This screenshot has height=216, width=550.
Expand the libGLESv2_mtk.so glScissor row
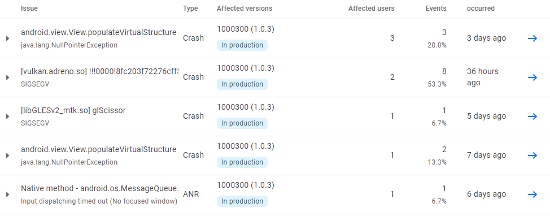[8, 116]
